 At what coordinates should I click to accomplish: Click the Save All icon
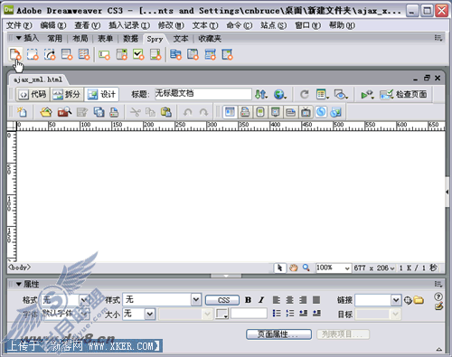[x=99, y=112]
